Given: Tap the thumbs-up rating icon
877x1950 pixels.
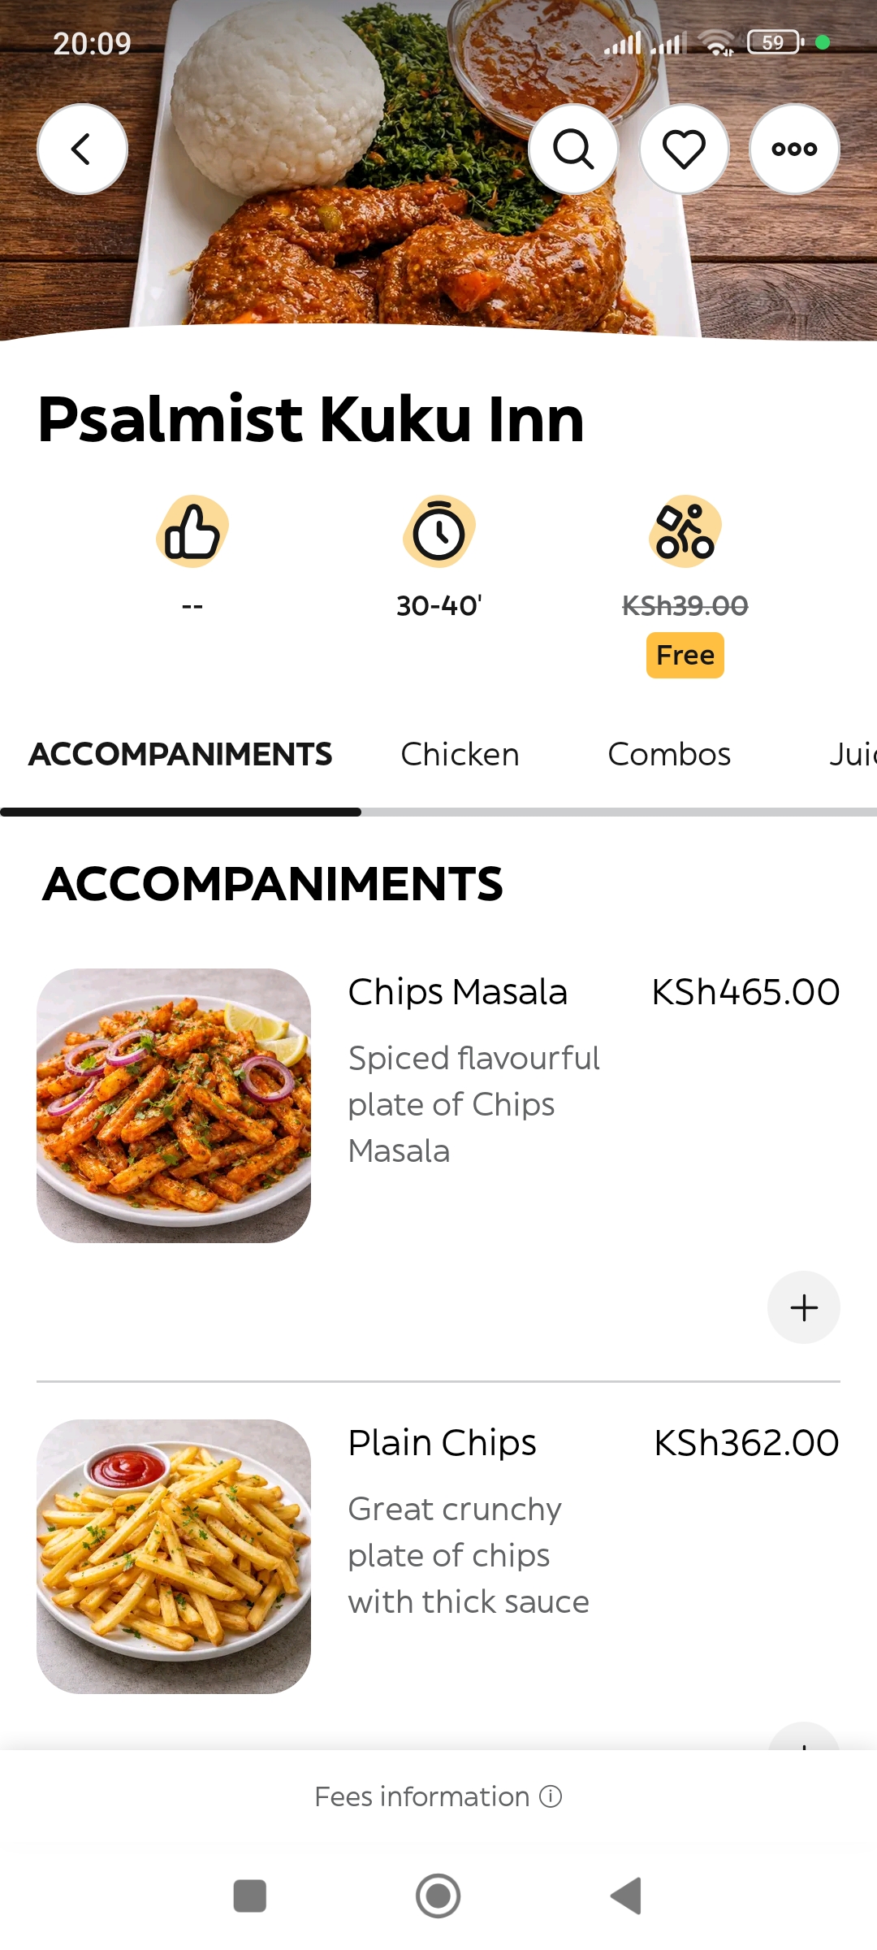Looking at the screenshot, I should coord(192,531).
